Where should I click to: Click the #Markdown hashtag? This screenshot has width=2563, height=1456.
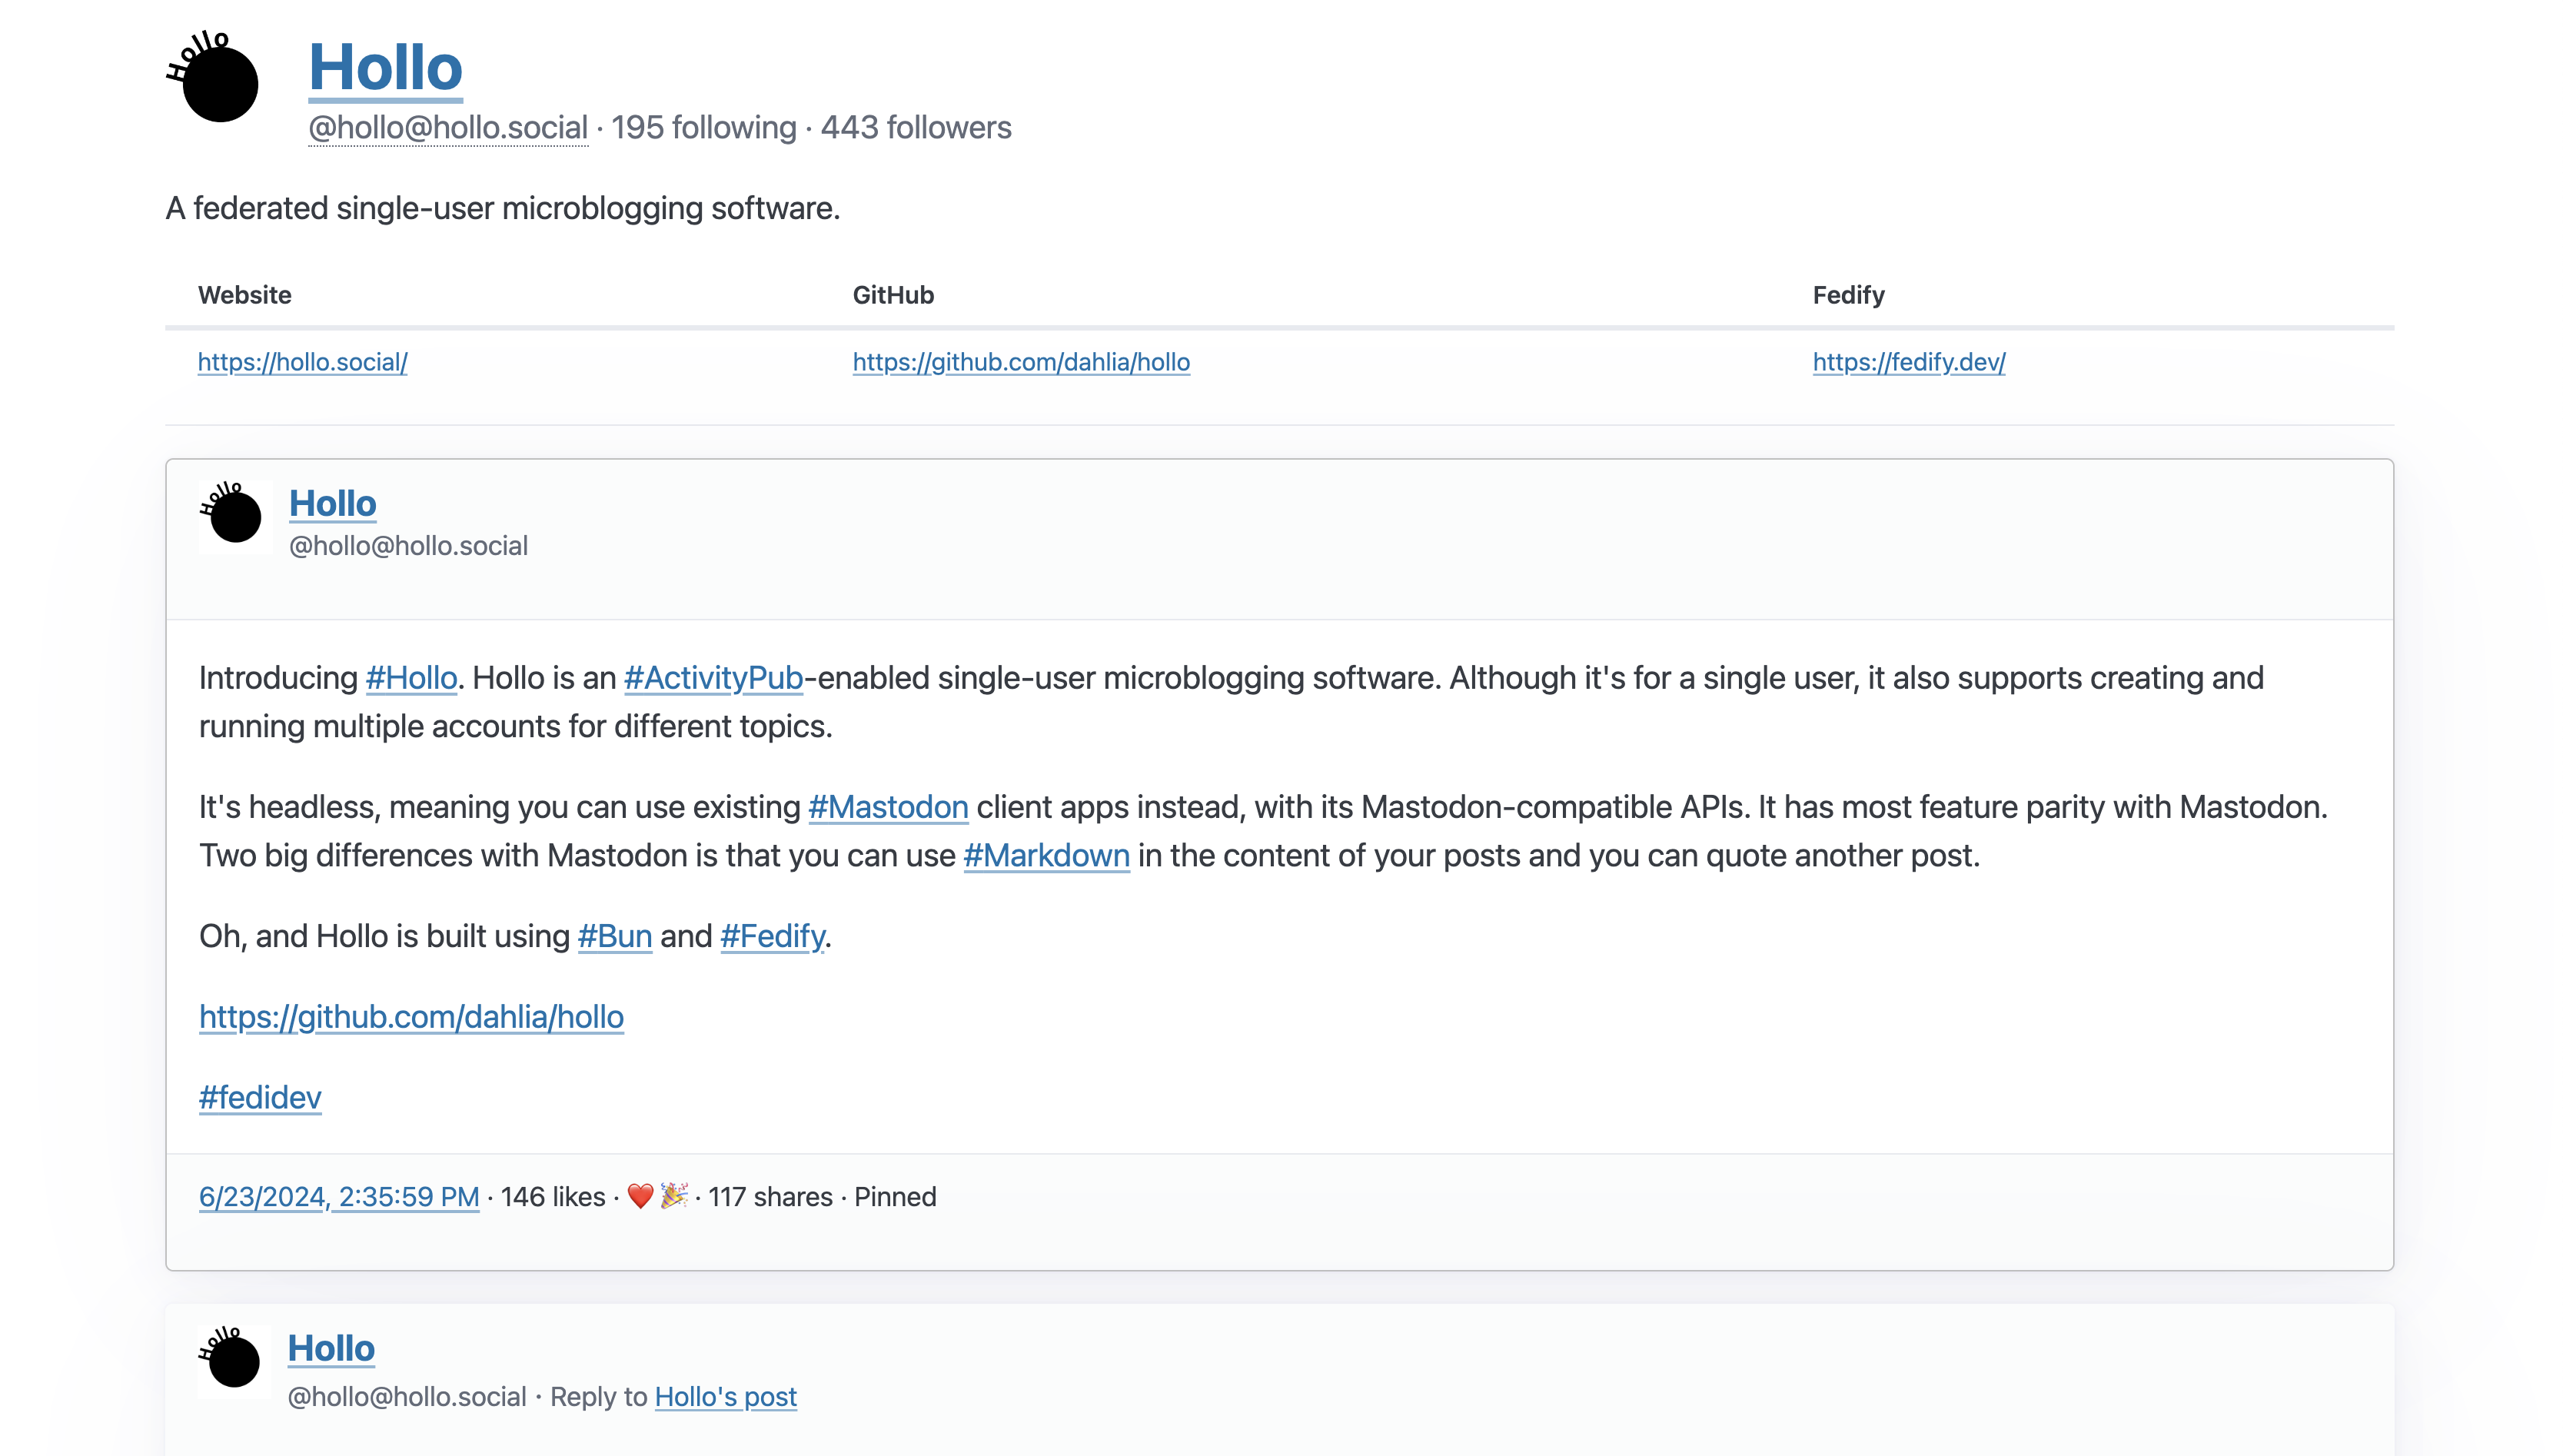(x=1046, y=856)
